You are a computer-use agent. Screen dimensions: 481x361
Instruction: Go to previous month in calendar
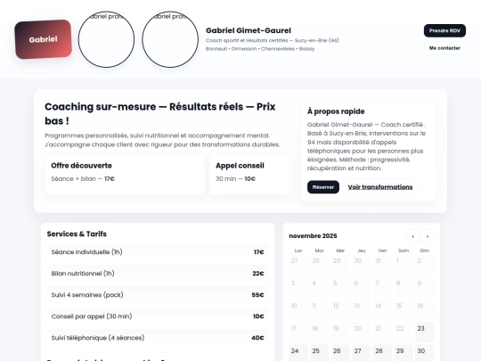(x=412, y=236)
